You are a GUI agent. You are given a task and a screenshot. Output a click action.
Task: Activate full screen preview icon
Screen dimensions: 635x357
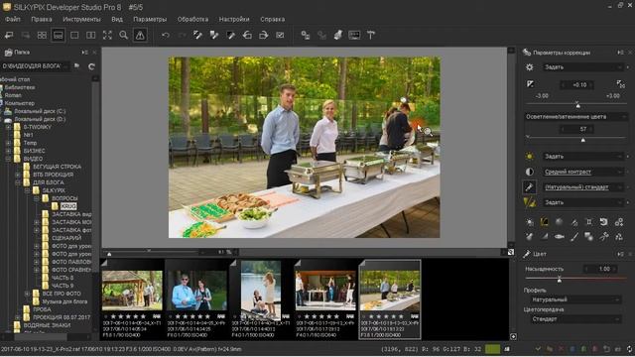click(x=107, y=36)
